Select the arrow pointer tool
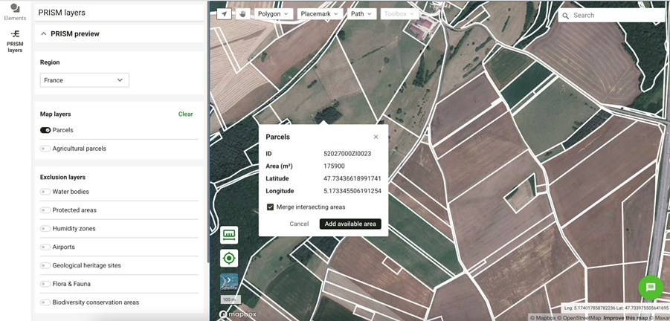 [x=225, y=14]
